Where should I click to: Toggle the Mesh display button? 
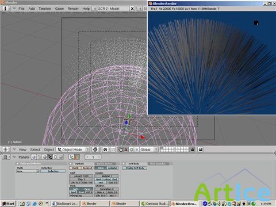99,179
